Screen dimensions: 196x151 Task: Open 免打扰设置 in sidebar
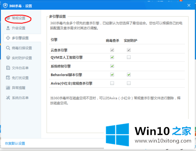[x=20, y=78]
